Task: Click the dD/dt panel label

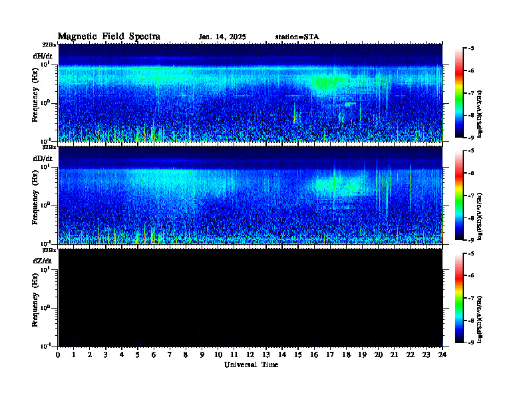Action: 43,158
